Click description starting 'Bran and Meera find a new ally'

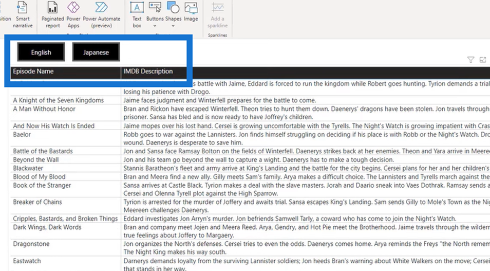(x=307, y=177)
